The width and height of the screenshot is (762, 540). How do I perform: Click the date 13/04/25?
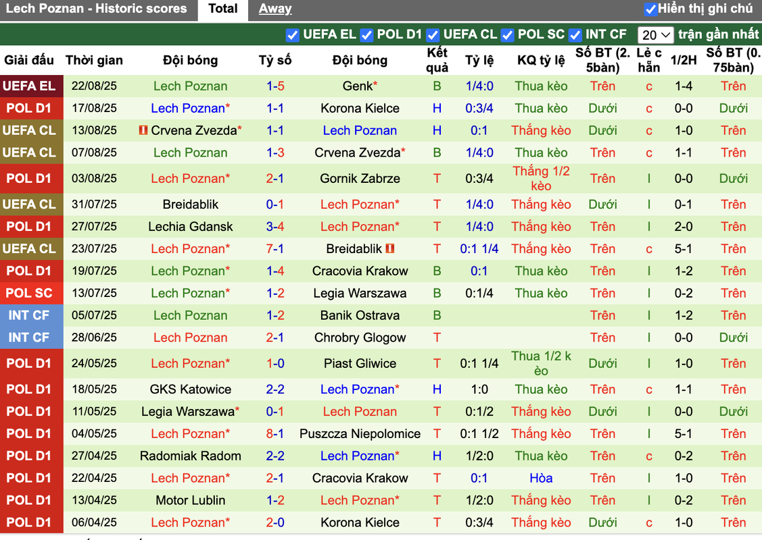click(x=94, y=500)
